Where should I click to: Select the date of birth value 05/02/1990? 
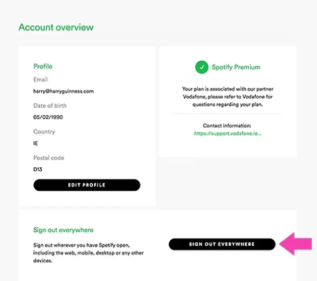click(x=48, y=117)
